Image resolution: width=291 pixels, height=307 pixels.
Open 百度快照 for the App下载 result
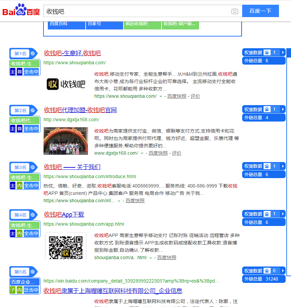[167, 258]
